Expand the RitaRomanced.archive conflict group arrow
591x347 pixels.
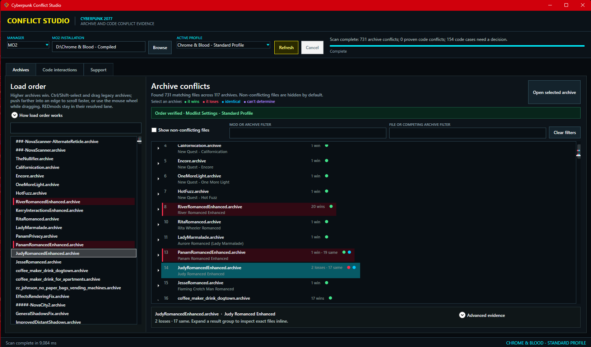tap(158, 224)
